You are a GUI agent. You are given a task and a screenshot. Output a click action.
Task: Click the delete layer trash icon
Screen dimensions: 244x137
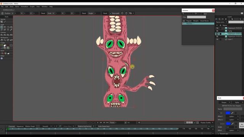point(226,19)
